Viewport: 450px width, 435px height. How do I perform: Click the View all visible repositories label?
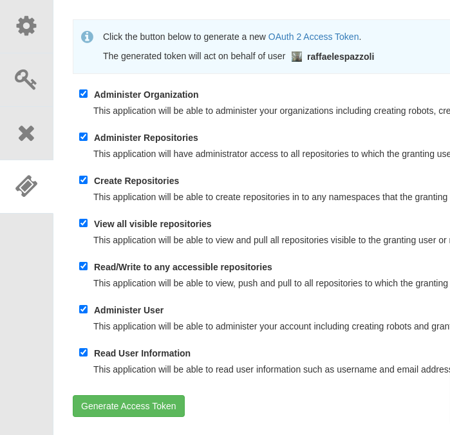pyautogui.click(x=153, y=224)
